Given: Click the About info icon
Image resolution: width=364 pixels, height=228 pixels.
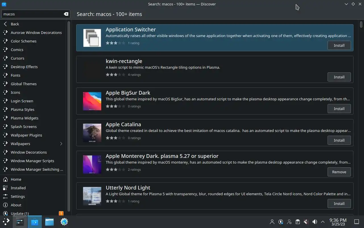Looking at the screenshot, I should pos(5,205).
